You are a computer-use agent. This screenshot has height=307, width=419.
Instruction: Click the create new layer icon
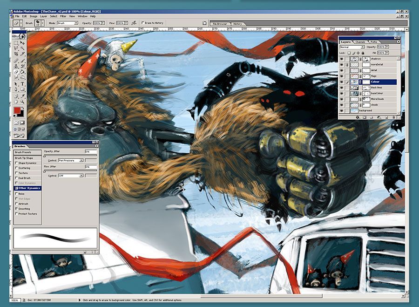click(386, 117)
